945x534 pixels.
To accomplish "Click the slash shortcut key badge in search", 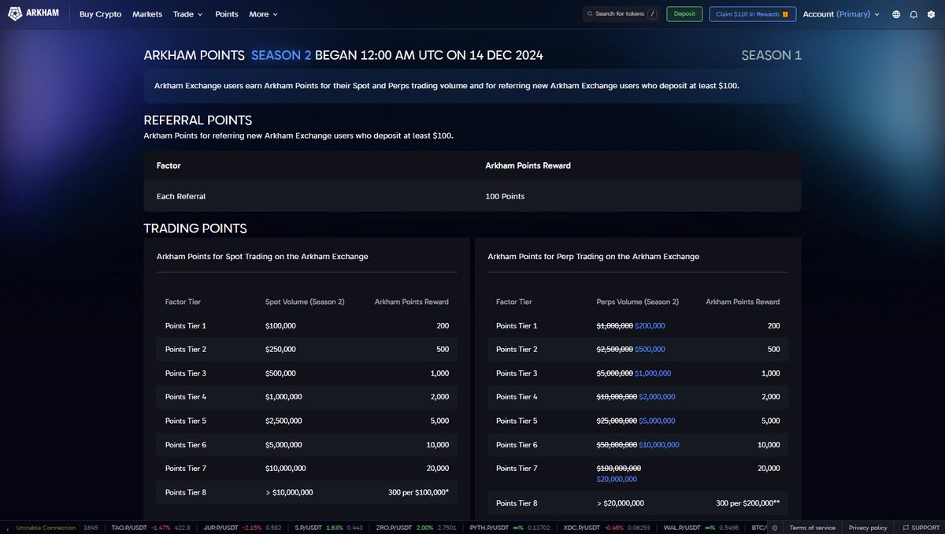I will [x=652, y=14].
